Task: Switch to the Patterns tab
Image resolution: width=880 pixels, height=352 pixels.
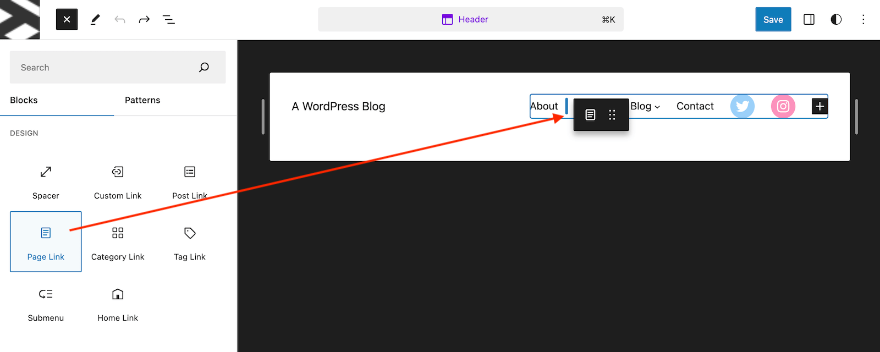Action: (142, 100)
